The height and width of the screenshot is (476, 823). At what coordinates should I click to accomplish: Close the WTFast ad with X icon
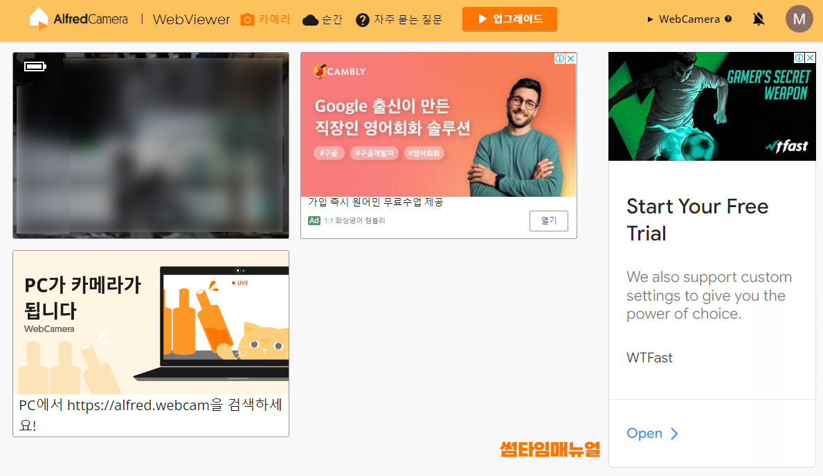[811, 58]
